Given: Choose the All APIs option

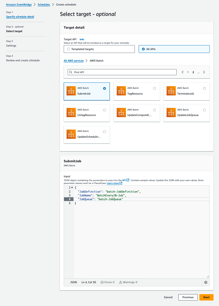Looking at the screenshot, I should click(143, 49).
